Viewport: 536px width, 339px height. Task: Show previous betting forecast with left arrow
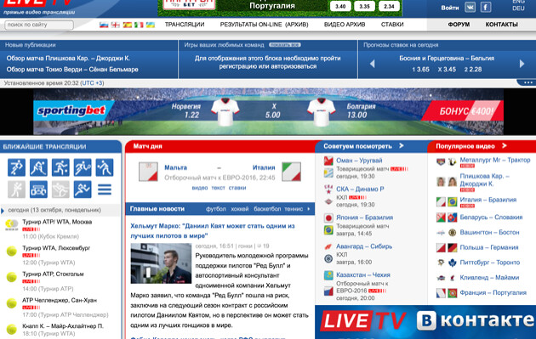373,64
